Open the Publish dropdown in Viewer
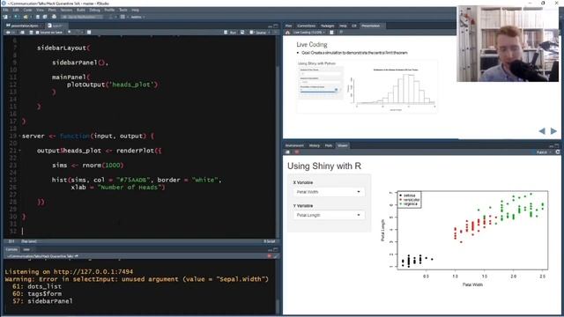The width and height of the screenshot is (564, 317). point(543,152)
